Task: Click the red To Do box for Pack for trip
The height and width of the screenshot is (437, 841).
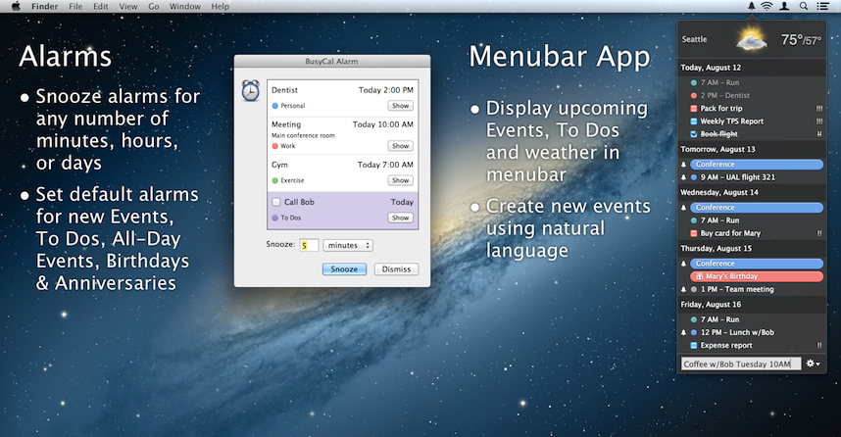Action: (694, 109)
